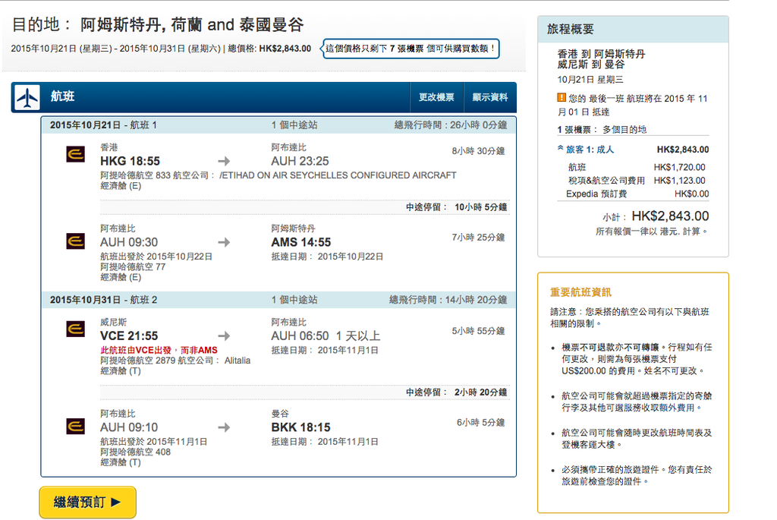This screenshot has height=520, width=777.
Task: Click the 阿提哈德航空 77 flight number text
Action: (x=133, y=266)
